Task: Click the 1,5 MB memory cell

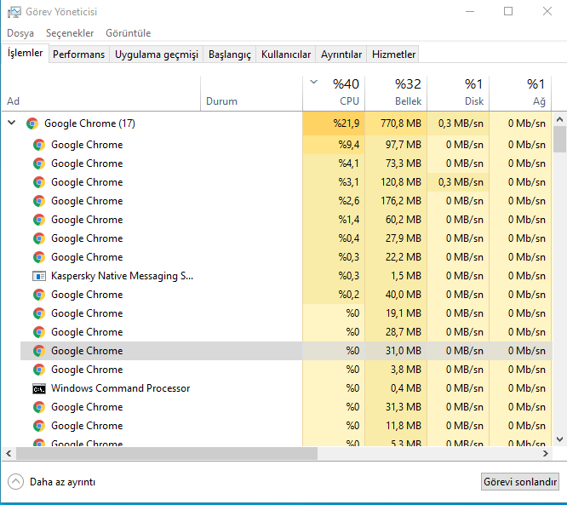Action: coord(396,276)
